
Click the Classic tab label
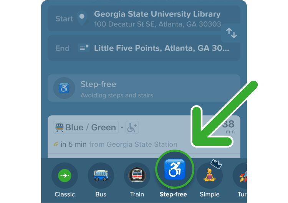click(65, 194)
